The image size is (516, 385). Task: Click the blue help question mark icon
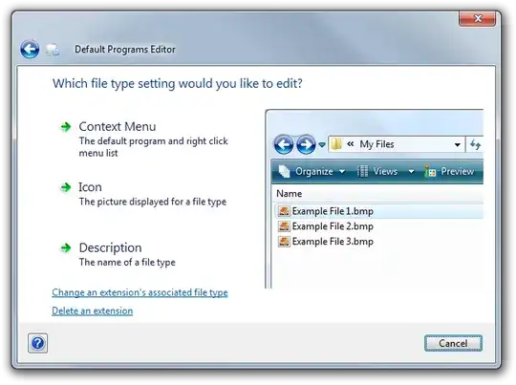(38, 343)
